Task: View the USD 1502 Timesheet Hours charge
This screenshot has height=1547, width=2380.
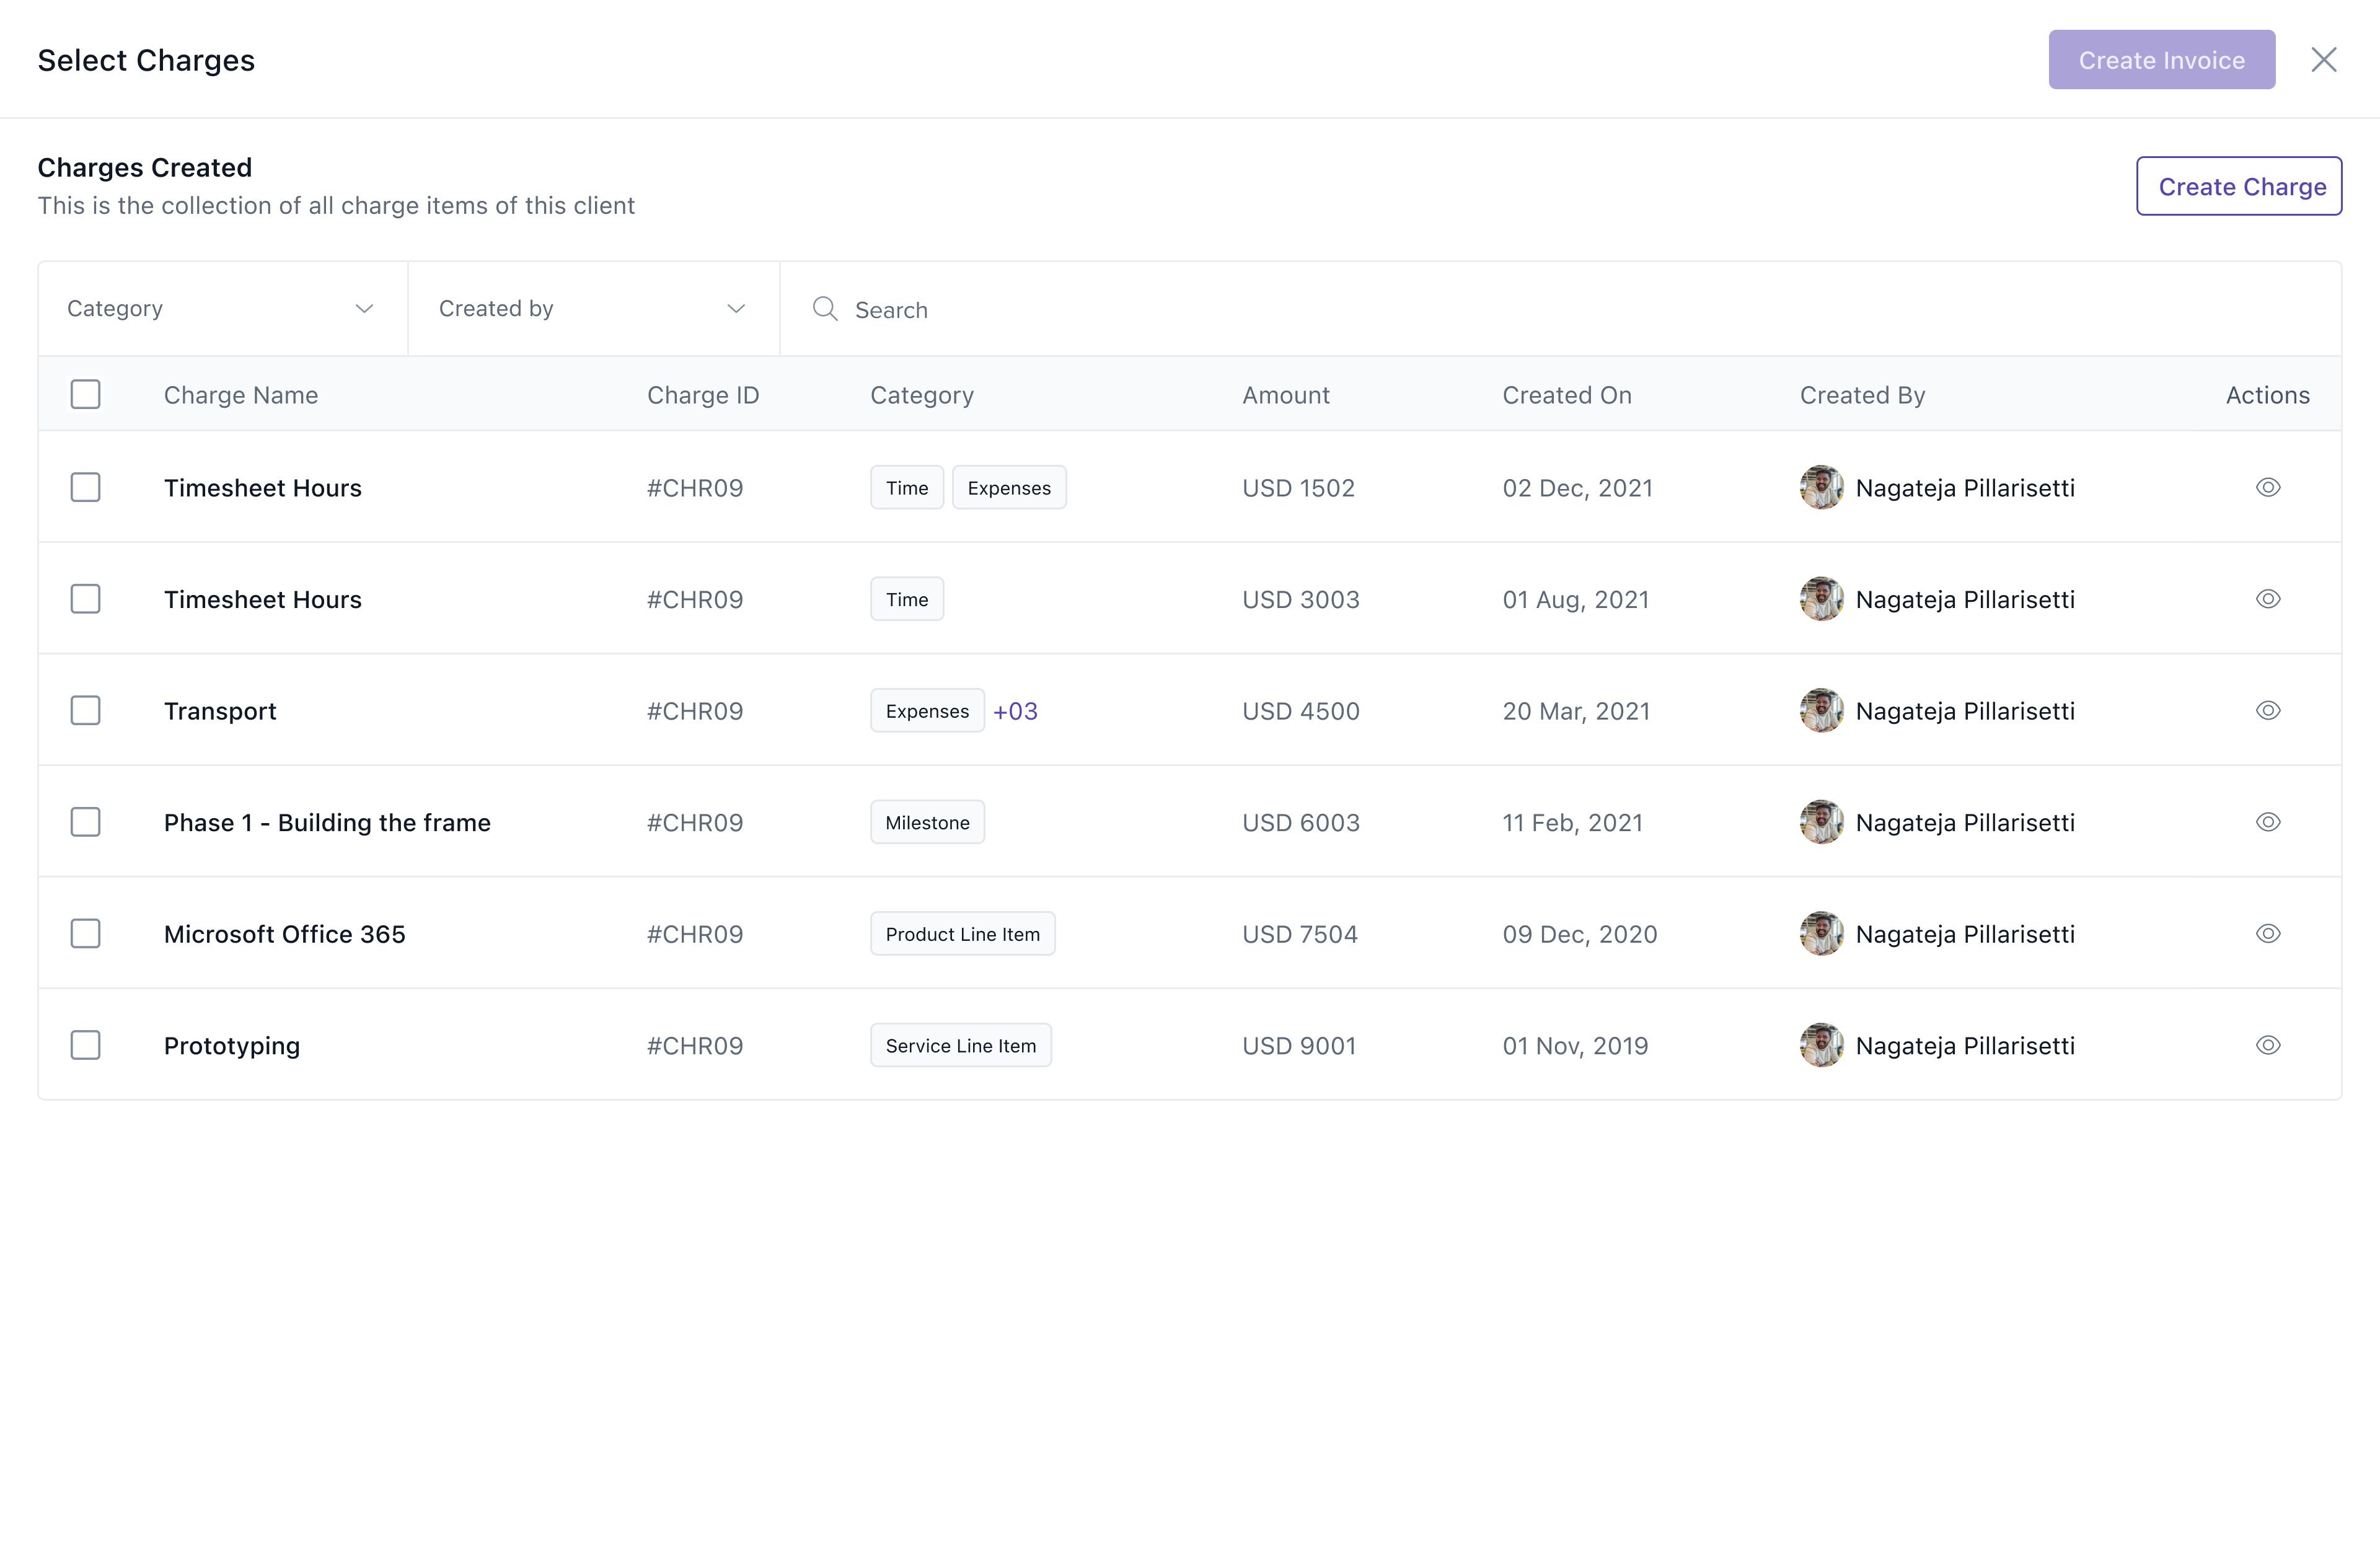Action: [2267, 487]
